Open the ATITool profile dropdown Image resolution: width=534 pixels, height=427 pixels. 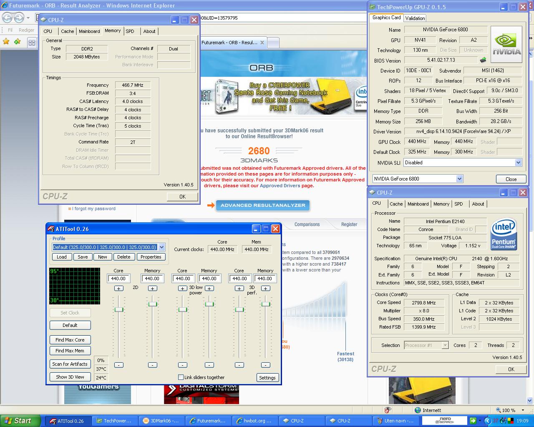pos(161,247)
